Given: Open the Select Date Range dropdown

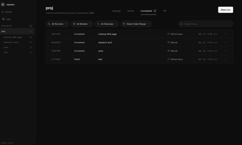Looking at the screenshot, I should click(x=136, y=24).
